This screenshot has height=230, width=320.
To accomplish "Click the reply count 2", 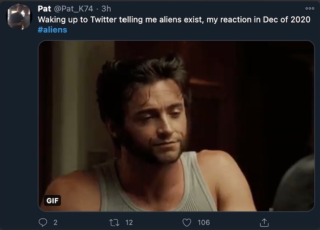I will [55, 223].
